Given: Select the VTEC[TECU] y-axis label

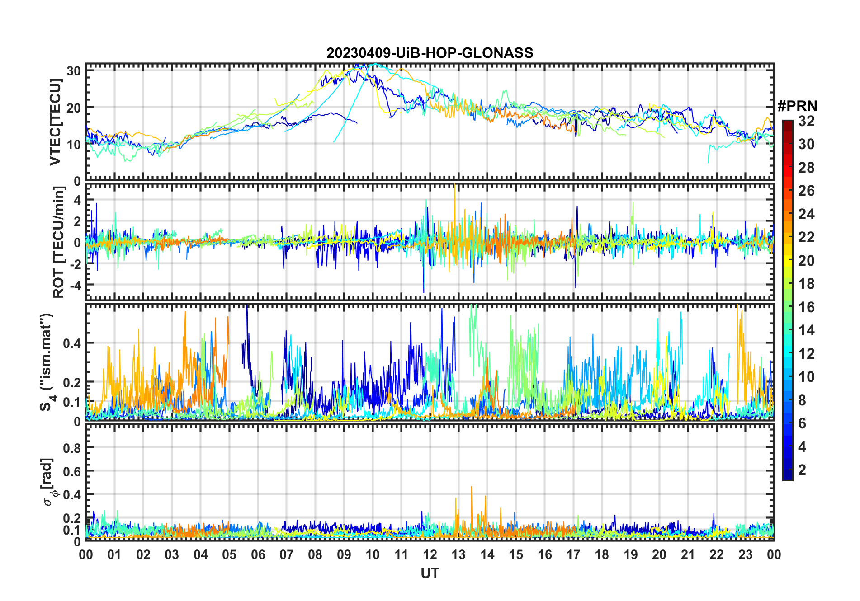Looking at the screenshot, I should [56, 122].
